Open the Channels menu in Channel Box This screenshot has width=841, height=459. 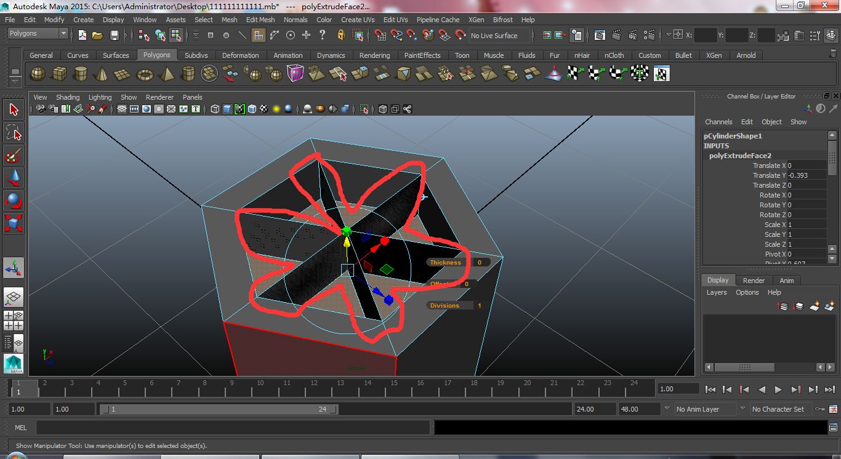(x=718, y=122)
